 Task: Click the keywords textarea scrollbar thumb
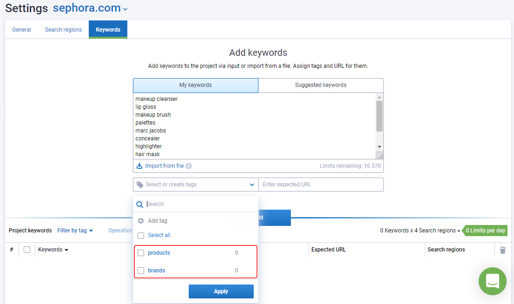tap(379, 116)
